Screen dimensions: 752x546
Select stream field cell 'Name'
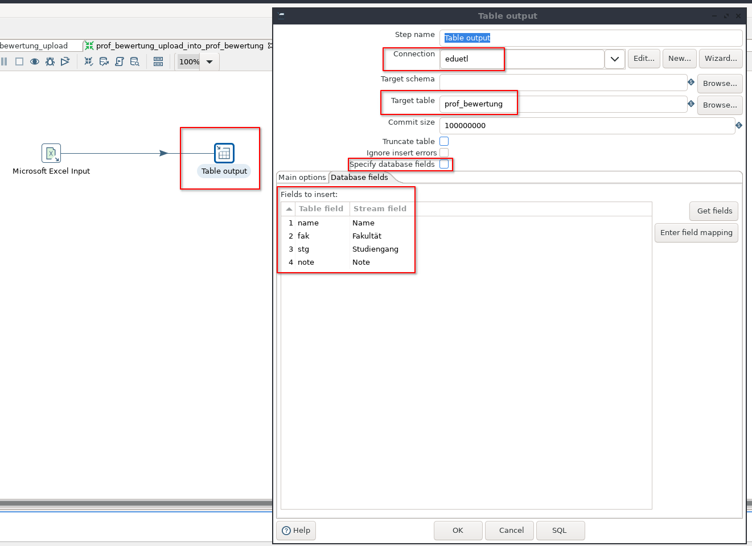point(381,223)
